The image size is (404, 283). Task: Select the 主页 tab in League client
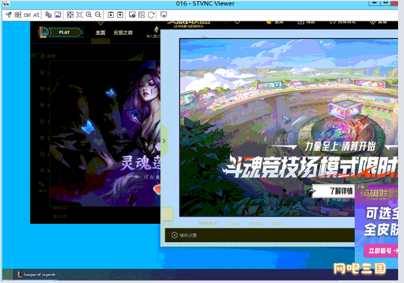tap(101, 32)
